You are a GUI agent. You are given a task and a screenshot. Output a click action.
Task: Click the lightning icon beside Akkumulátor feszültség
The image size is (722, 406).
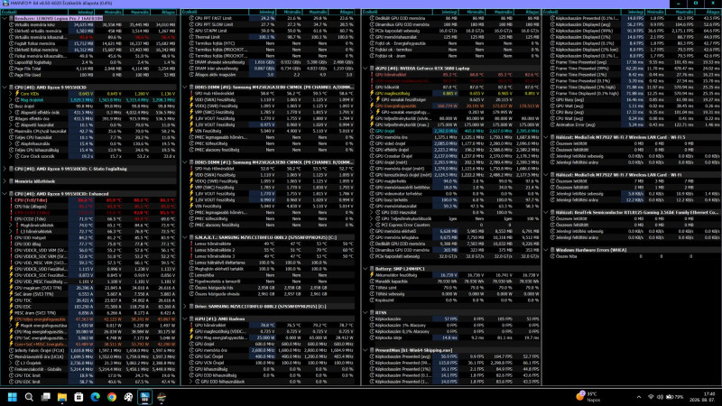click(x=373, y=275)
